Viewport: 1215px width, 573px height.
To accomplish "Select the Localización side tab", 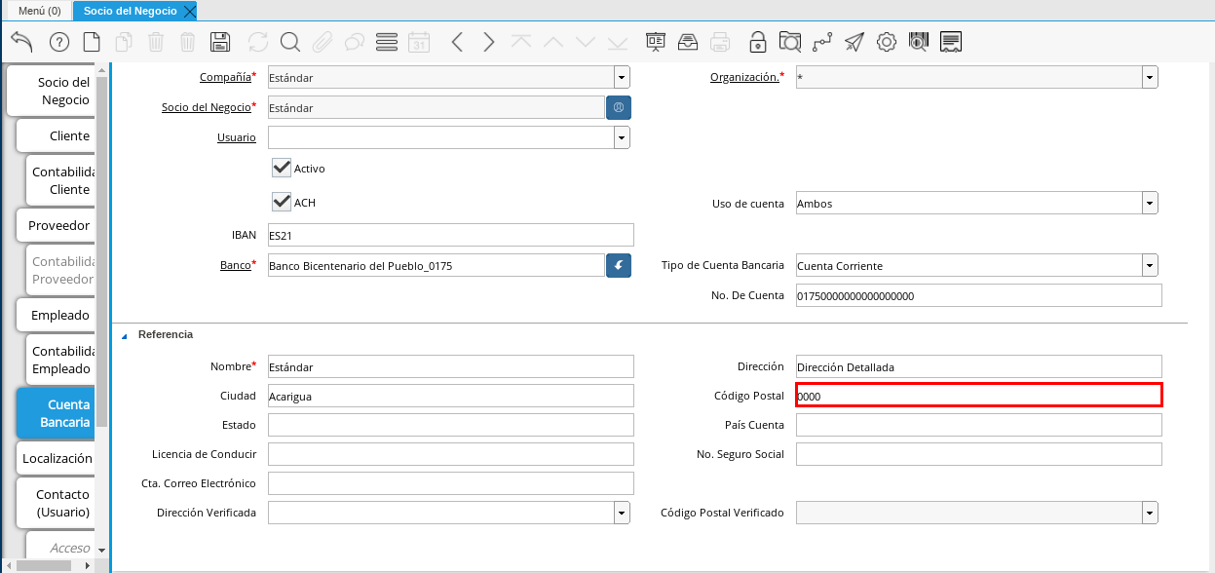I will (x=57, y=458).
